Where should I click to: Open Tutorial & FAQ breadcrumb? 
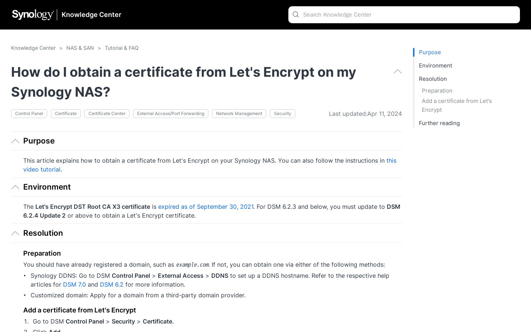(x=122, y=48)
